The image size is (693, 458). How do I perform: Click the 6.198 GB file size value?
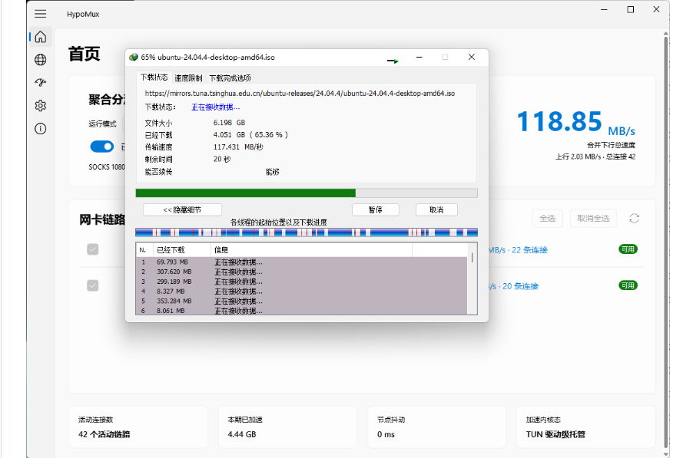point(229,123)
